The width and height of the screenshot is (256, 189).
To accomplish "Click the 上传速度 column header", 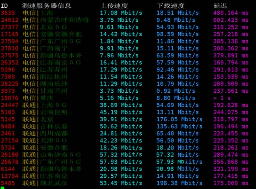I will coord(114,6).
